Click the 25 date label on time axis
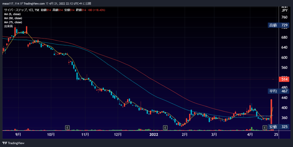293x147 pixels. click(x=276, y=134)
